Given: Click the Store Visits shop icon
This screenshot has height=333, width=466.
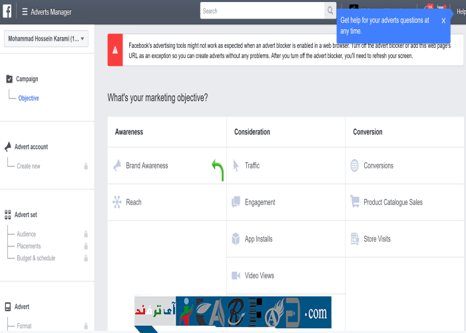Looking at the screenshot, I should (355, 238).
